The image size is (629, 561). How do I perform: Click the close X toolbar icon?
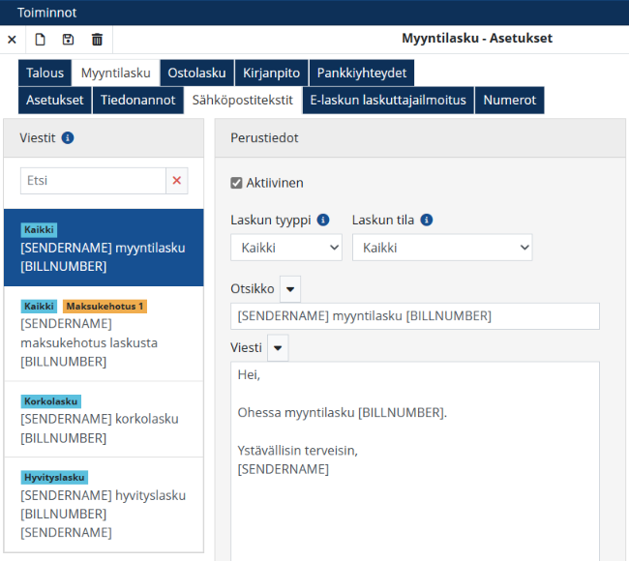(12, 40)
